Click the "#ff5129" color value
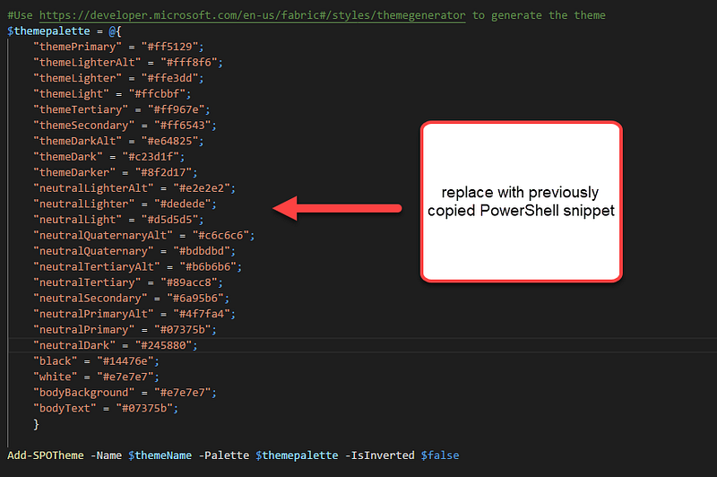The width and height of the screenshot is (717, 477). [x=169, y=48]
